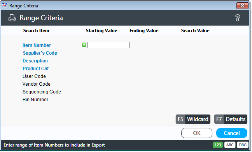Choose the Sequencing Code row
This screenshot has height=152, width=252.
tap(42, 92)
